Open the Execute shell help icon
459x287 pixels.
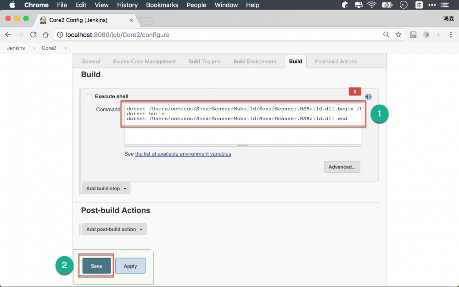pyautogui.click(x=368, y=96)
